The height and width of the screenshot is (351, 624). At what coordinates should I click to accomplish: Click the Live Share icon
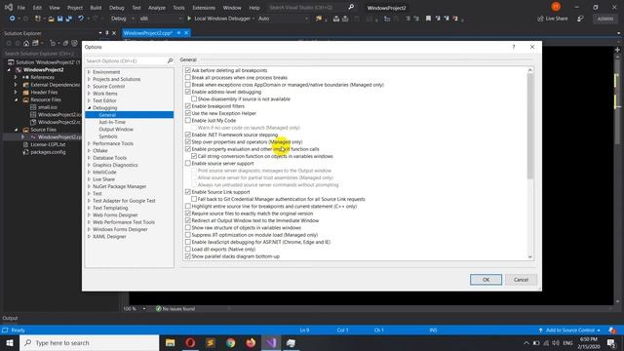click(x=540, y=19)
